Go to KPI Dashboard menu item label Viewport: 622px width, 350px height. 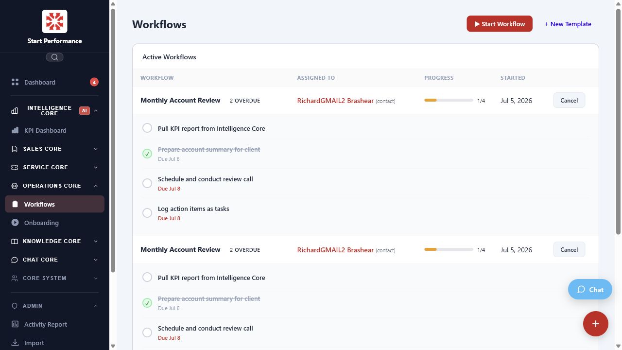[45, 130]
